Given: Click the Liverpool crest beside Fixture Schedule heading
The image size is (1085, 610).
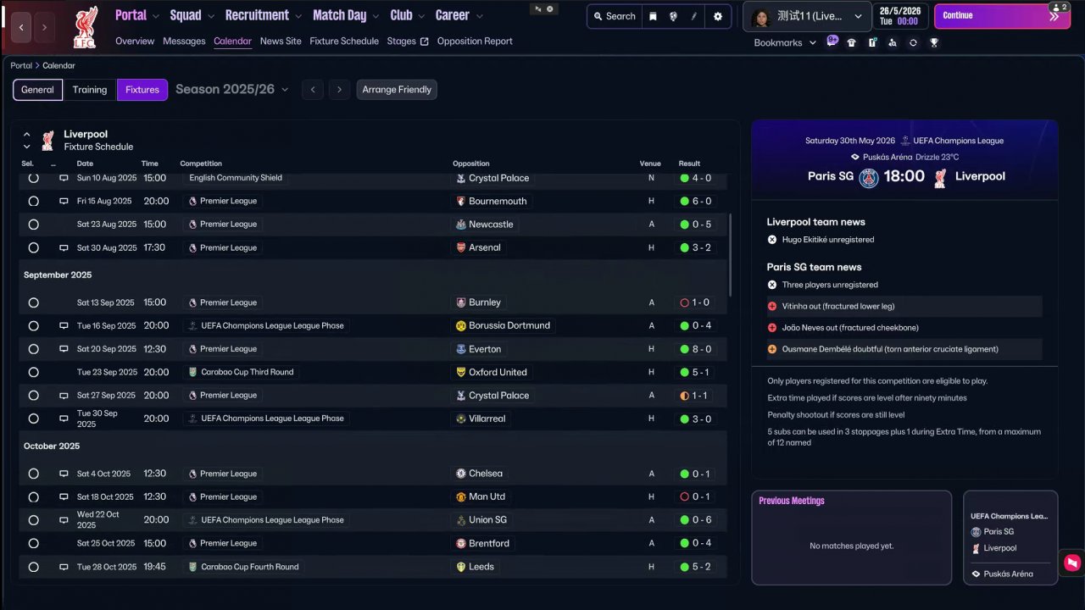Looking at the screenshot, I should 47,140.
